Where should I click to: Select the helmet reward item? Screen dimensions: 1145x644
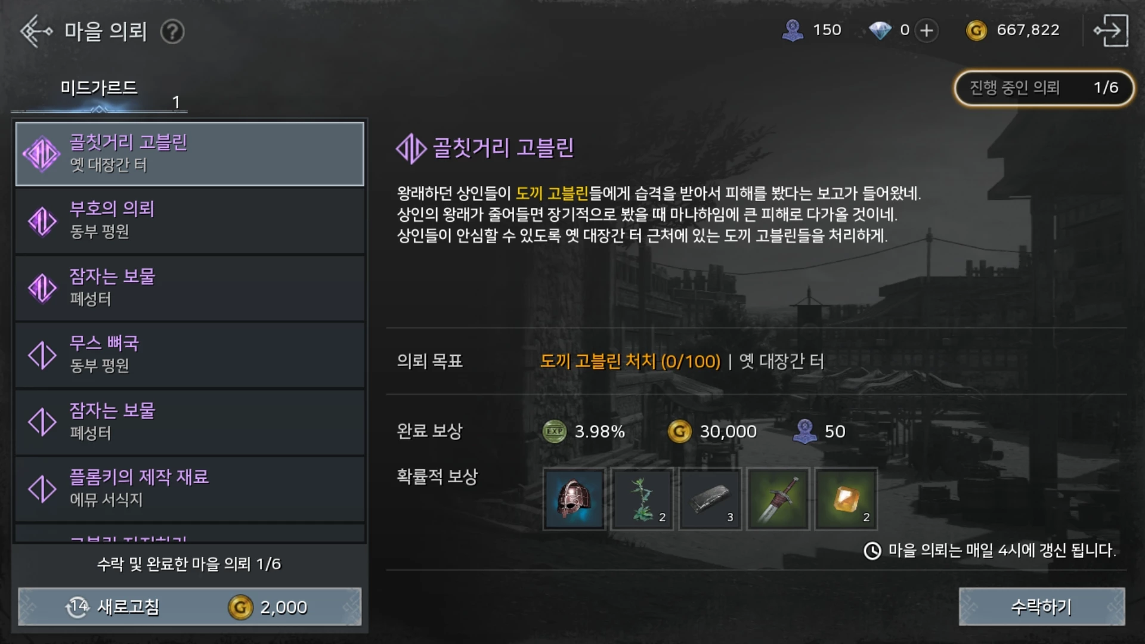click(574, 499)
